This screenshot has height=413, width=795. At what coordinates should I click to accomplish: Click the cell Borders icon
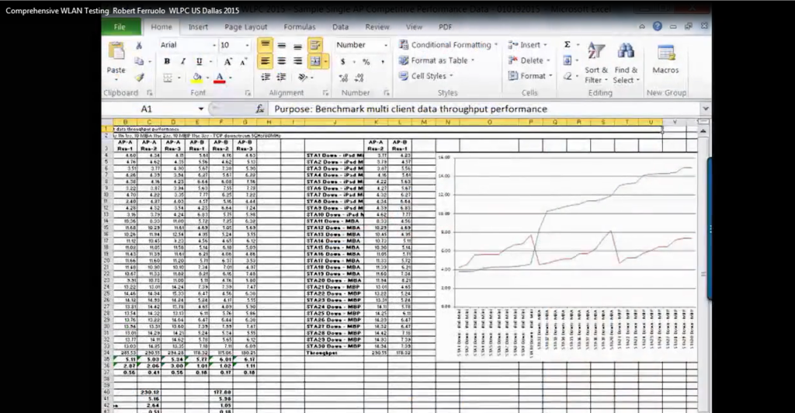(168, 78)
